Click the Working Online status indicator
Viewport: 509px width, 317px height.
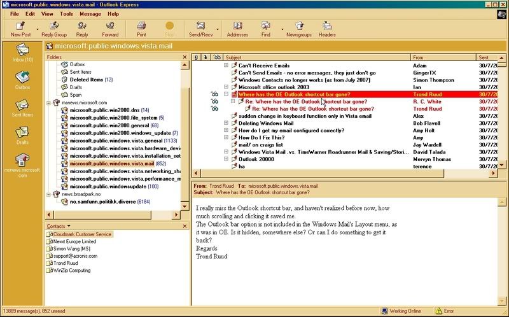(401, 311)
